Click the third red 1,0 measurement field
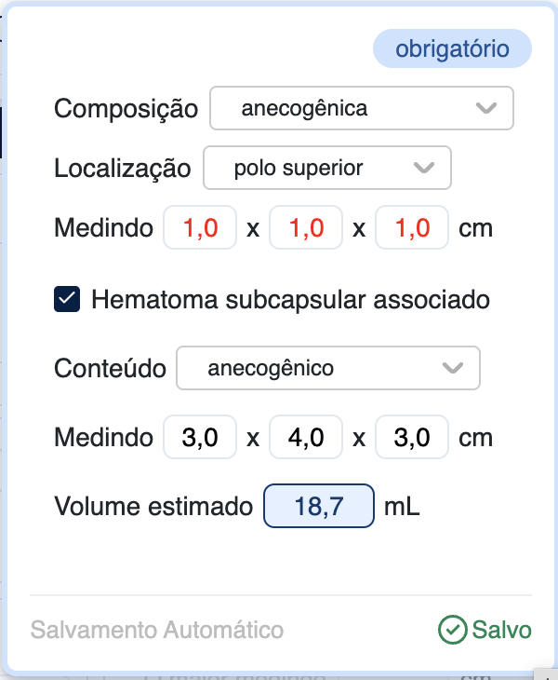Screen dimensions: 558x680 click(412, 228)
